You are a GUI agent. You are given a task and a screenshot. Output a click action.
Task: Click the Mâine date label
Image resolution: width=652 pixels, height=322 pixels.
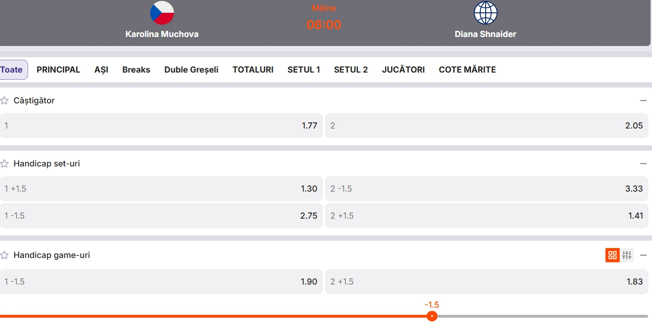[x=324, y=8]
